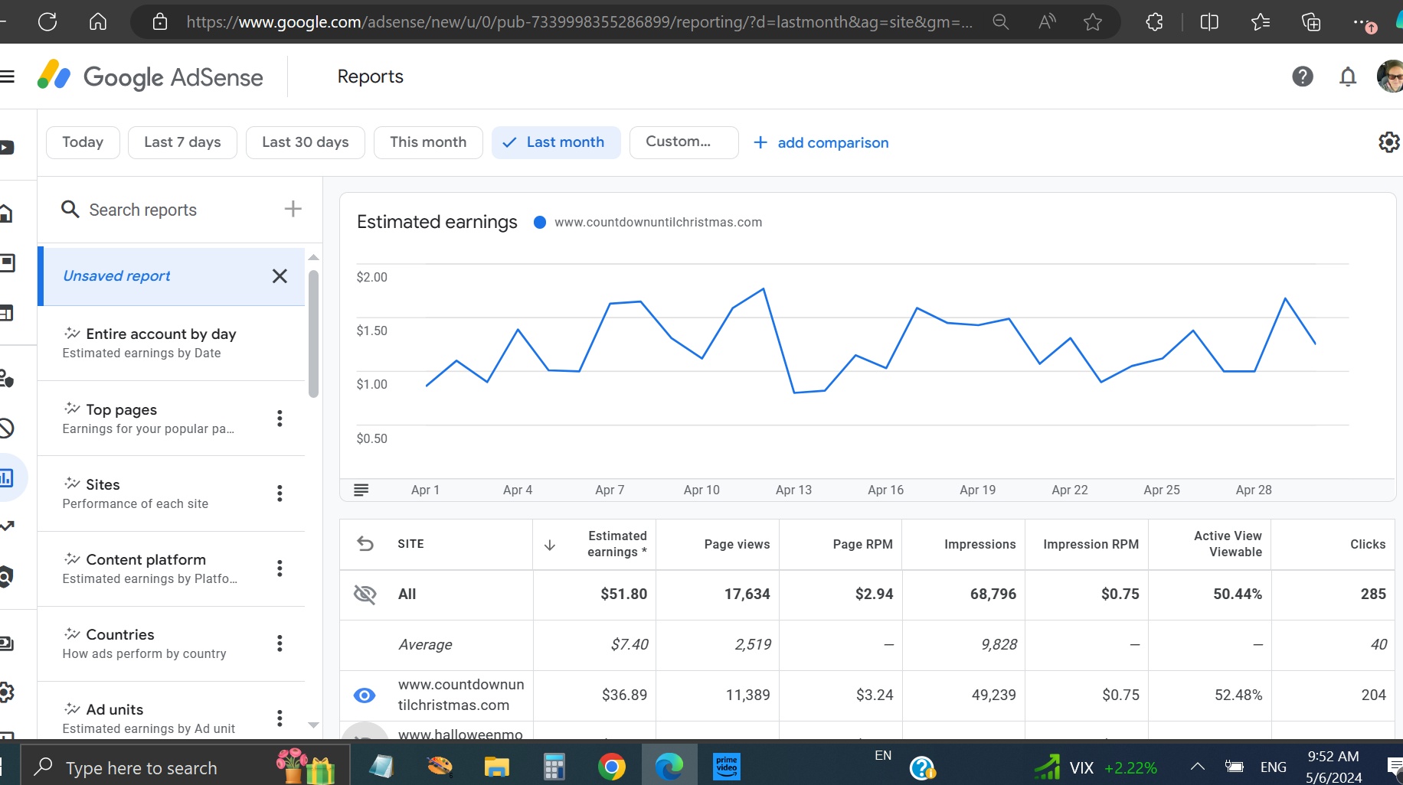The image size is (1403, 785).
Task: Open browser extensions menu
Action: [x=1155, y=21]
